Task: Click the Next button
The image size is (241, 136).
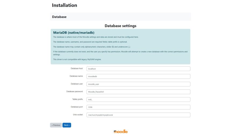Action: click(67, 125)
